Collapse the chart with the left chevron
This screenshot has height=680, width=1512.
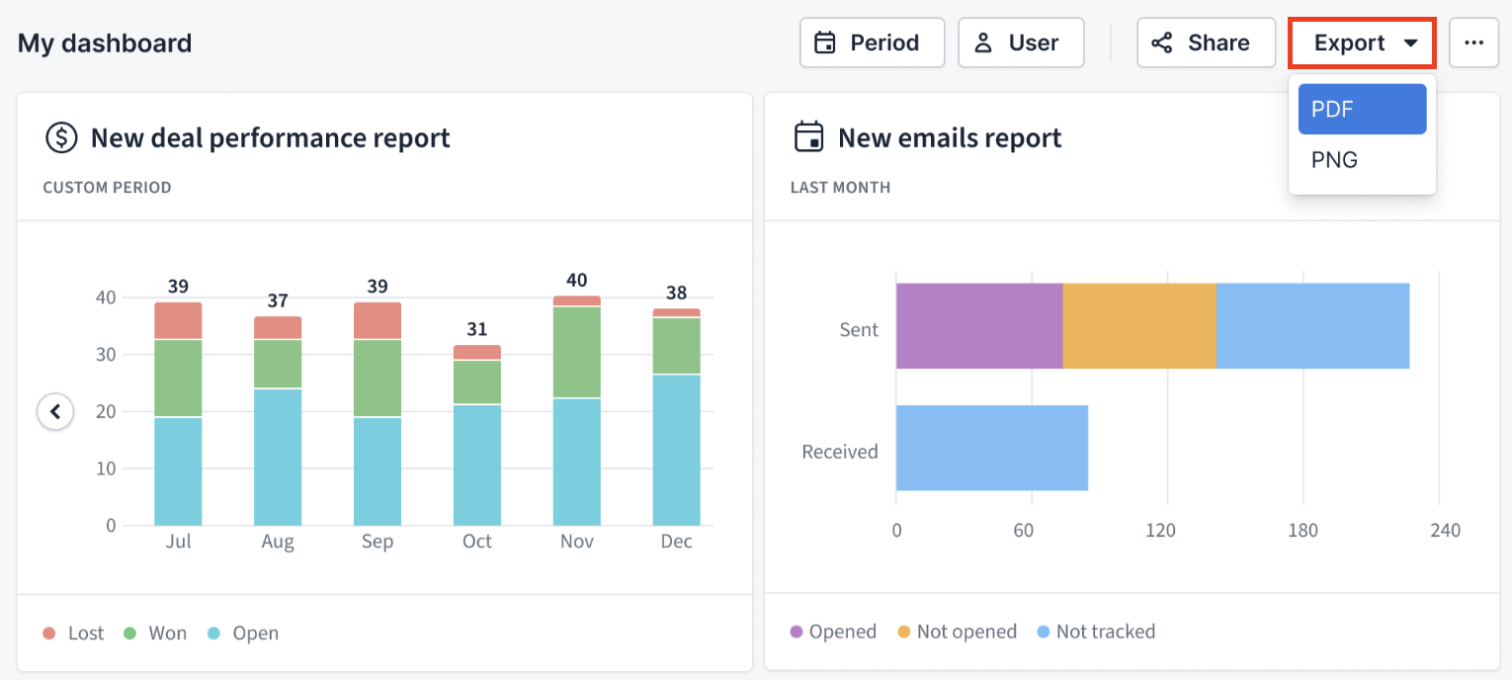click(55, 411)
